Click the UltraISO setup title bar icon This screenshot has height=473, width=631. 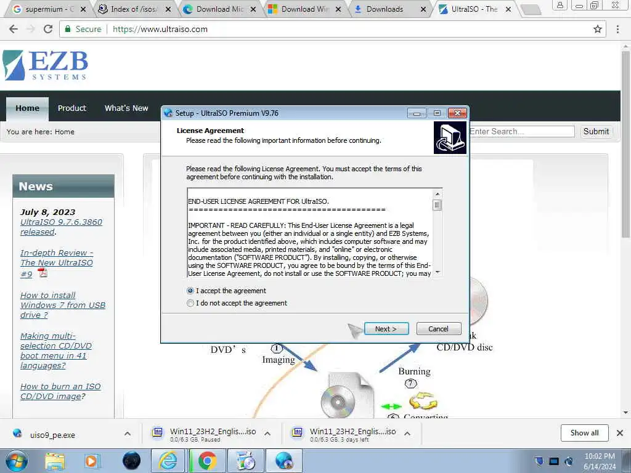click(x=168, y=113)
